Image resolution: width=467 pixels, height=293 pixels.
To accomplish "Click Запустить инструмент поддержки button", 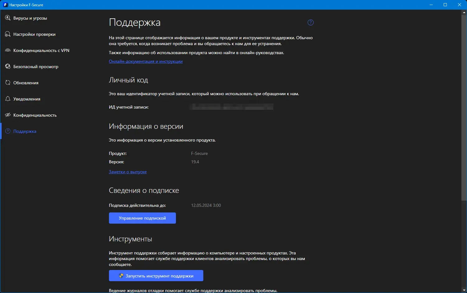I will (156, 276).
